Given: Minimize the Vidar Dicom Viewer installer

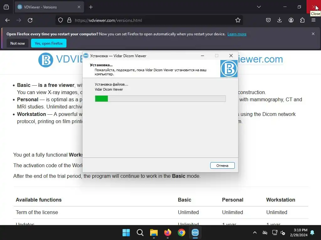Looking at the screenshot, I should (203, 56).
